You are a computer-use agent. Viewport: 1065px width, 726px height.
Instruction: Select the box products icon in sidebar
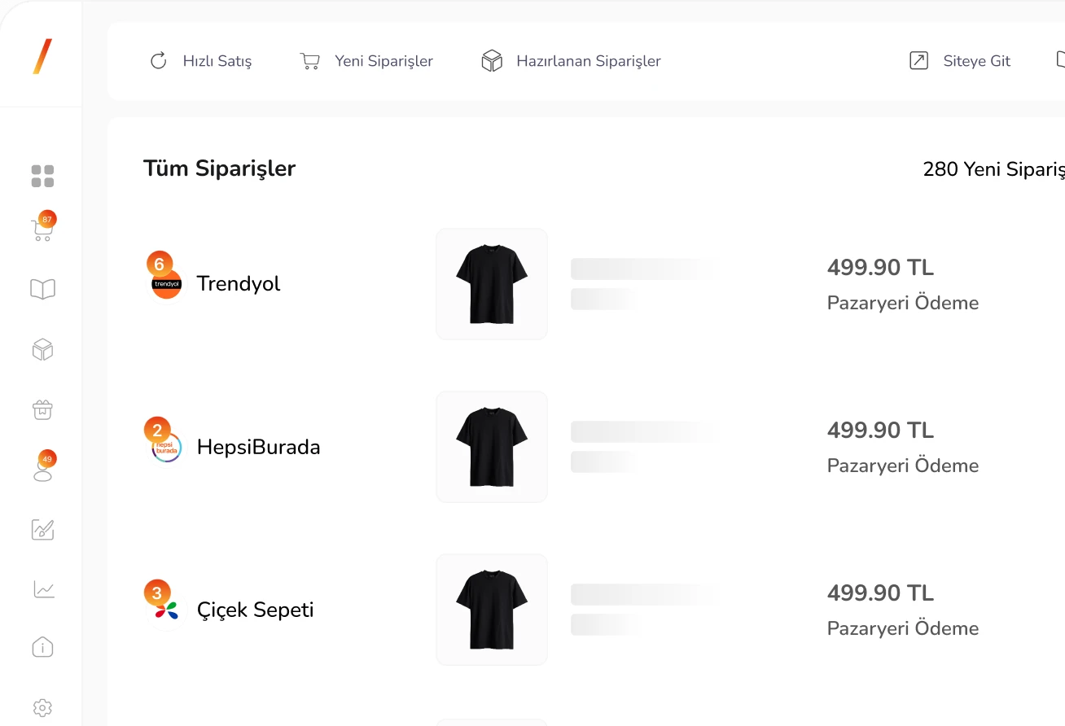tap(42, 350)
